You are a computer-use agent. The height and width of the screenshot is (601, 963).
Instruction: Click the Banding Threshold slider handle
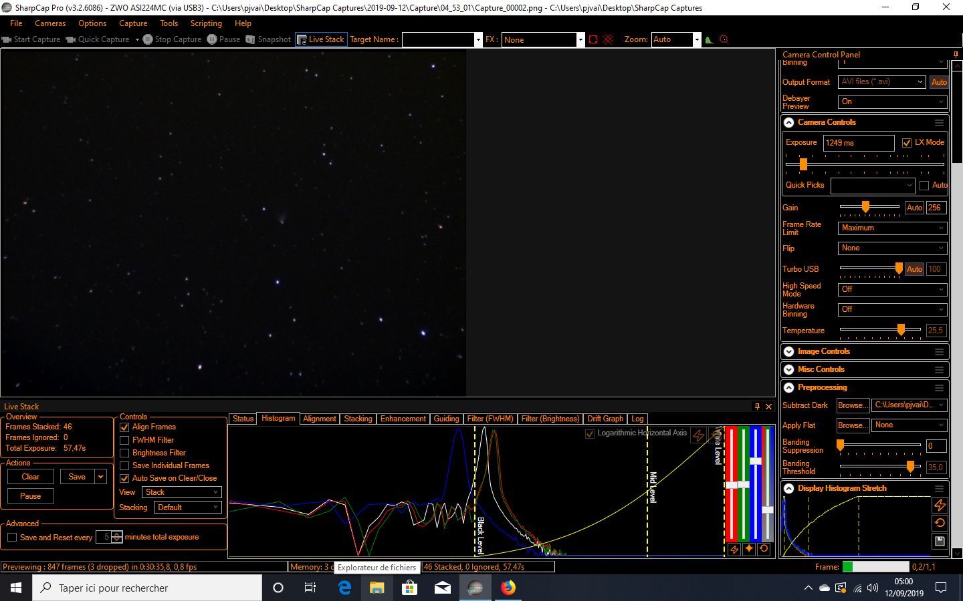[910, 467]
